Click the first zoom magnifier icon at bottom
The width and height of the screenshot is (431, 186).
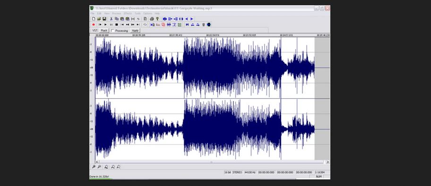[94, 167]
